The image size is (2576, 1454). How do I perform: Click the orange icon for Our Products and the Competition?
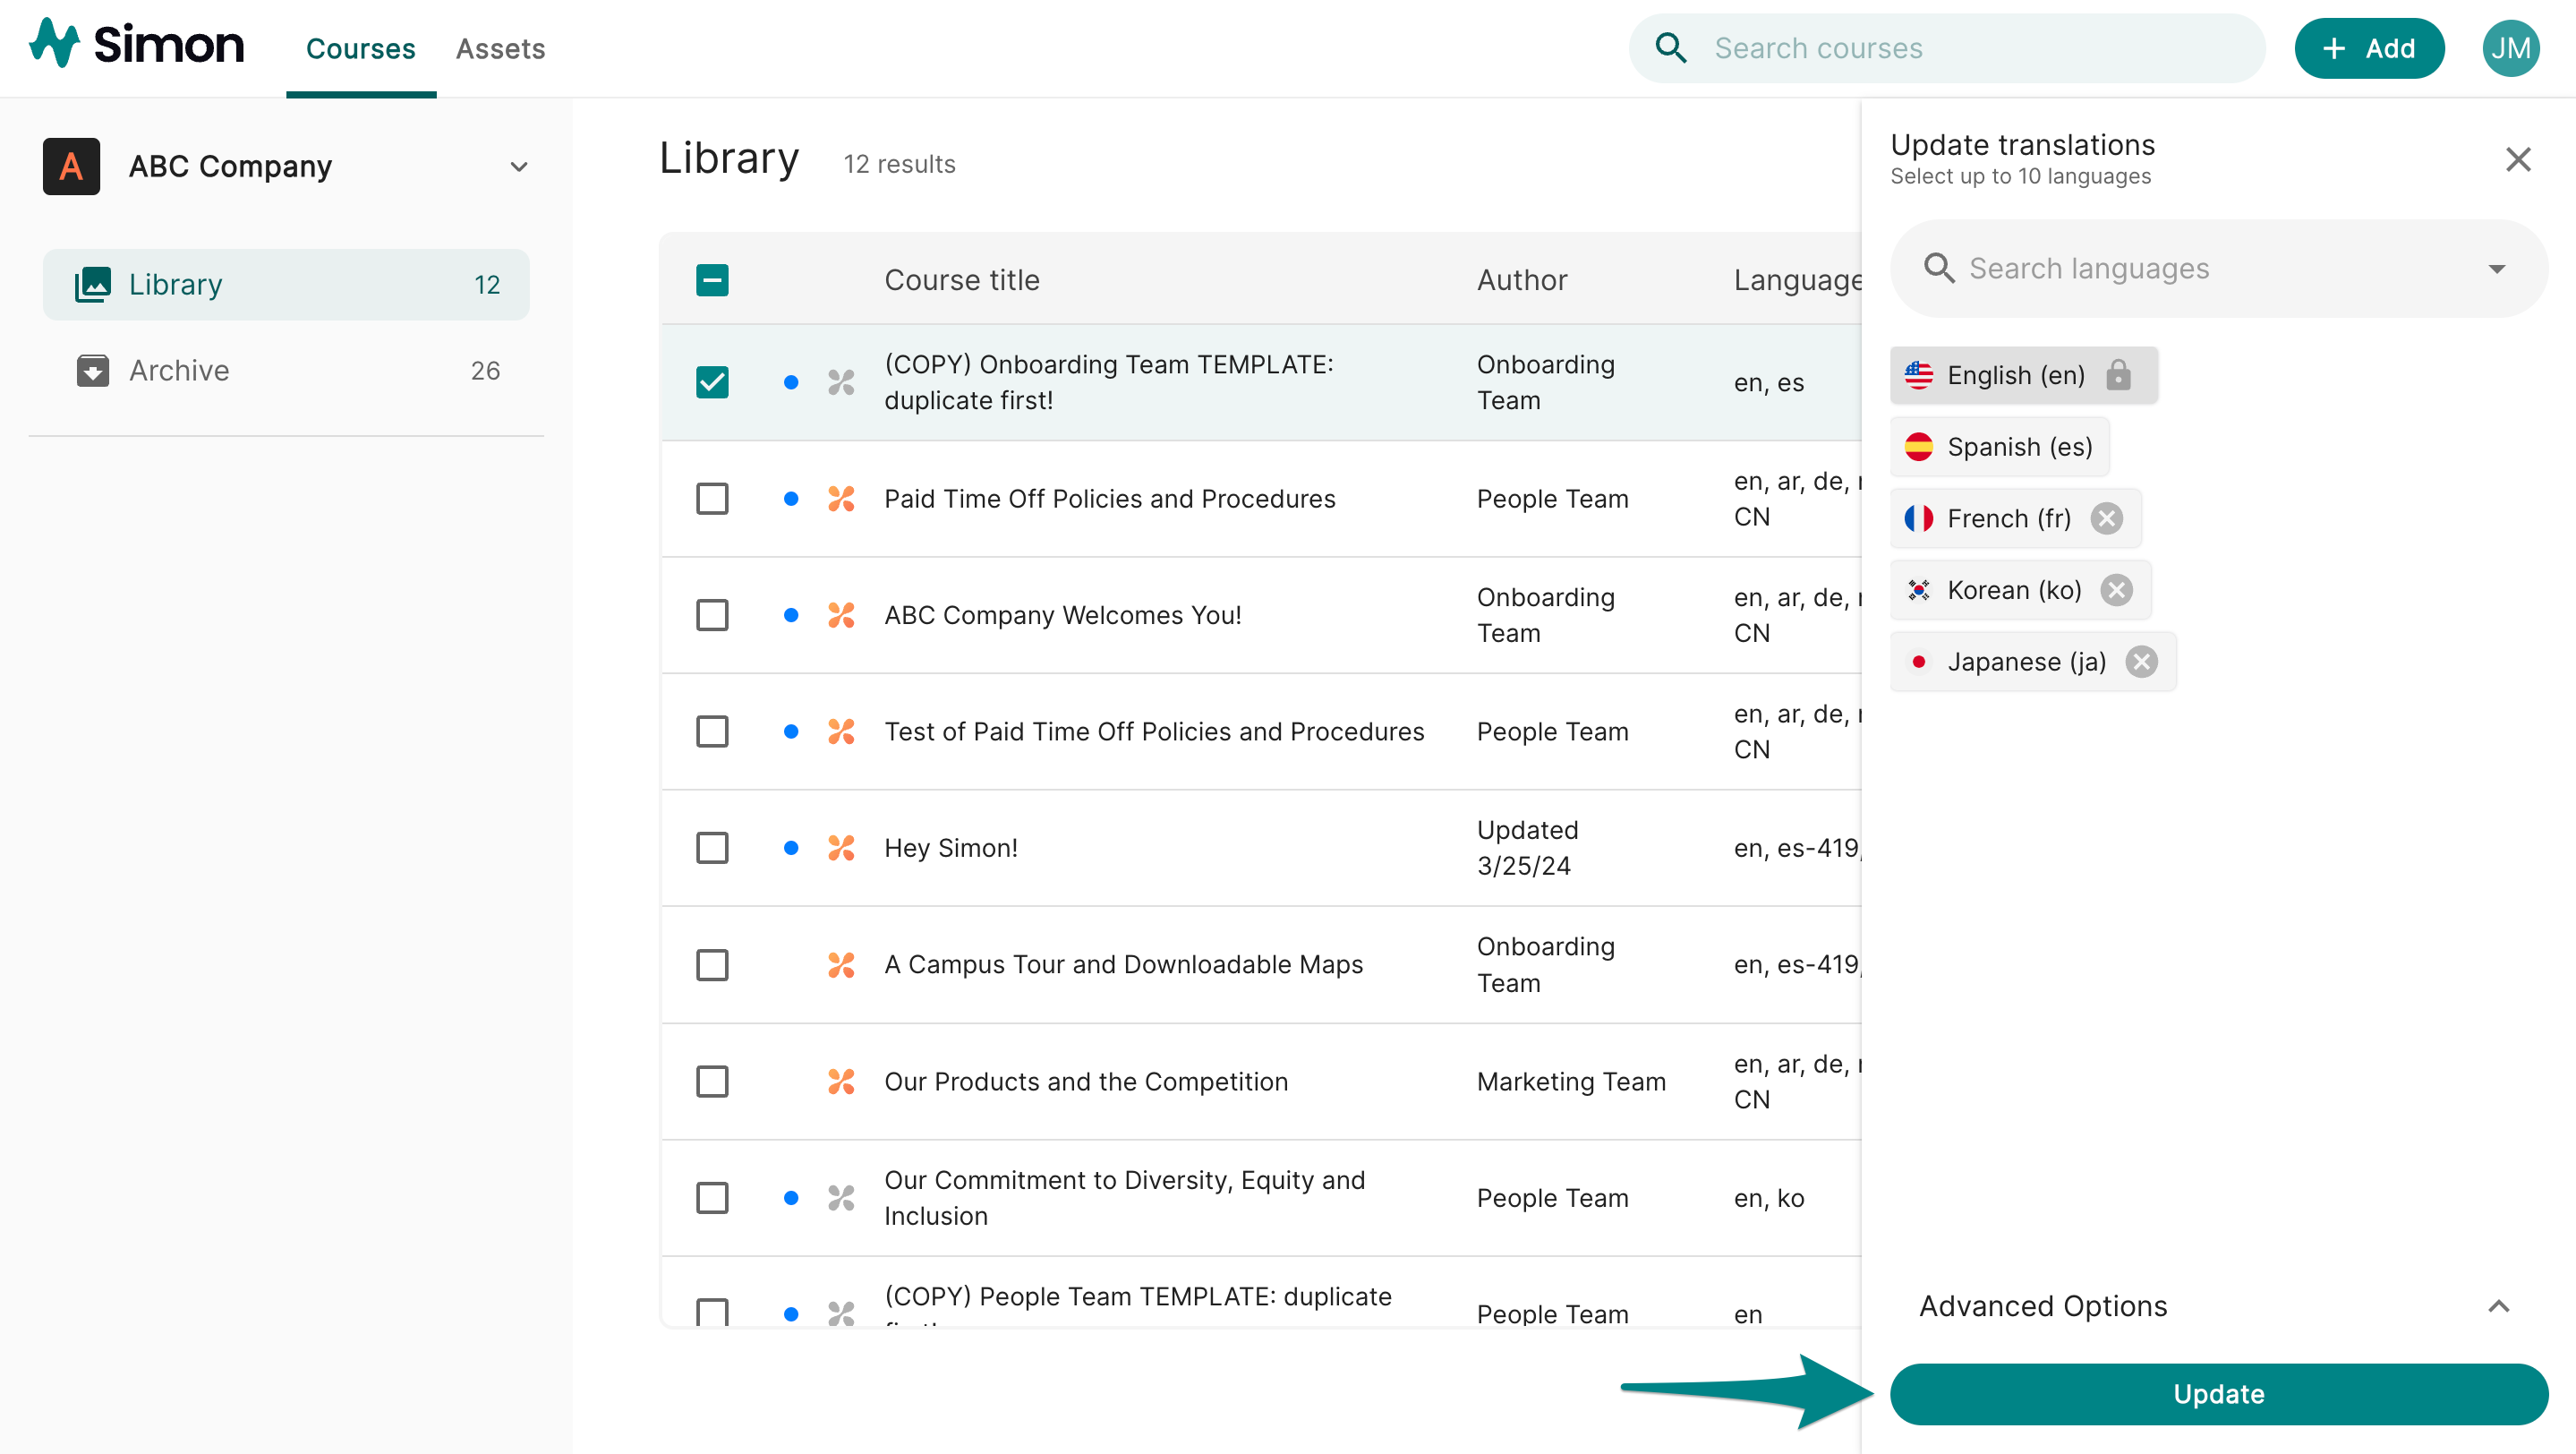tap(841, 1081)
